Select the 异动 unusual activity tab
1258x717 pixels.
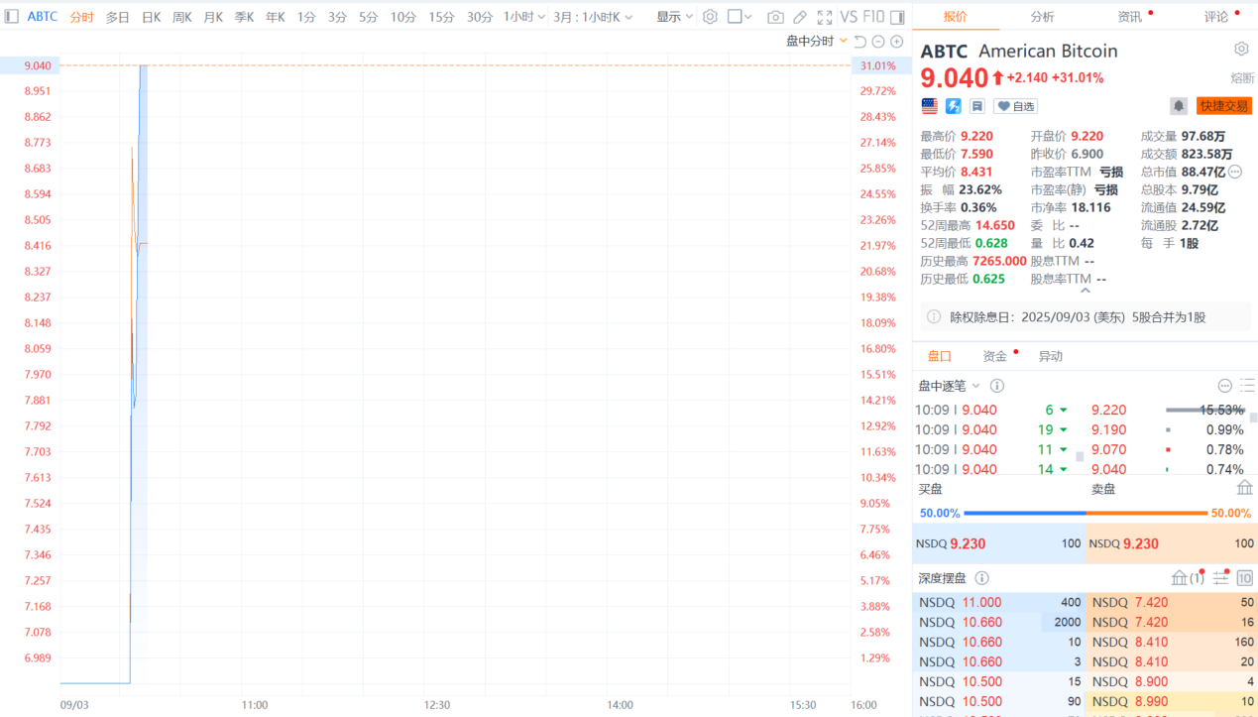(x=1050, y=356)
